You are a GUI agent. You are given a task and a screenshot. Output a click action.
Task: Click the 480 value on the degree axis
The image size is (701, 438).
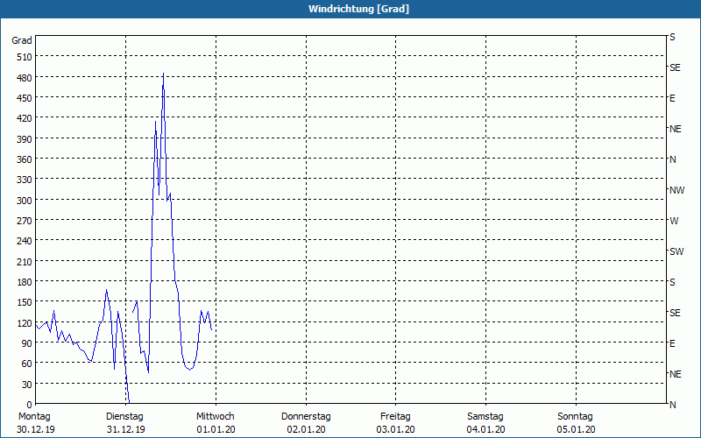25,78
